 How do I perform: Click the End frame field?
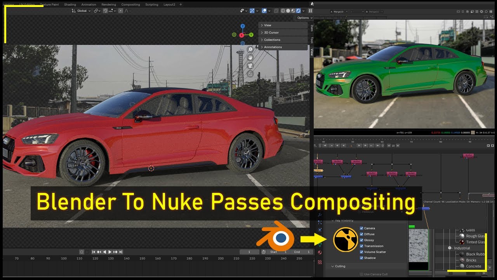pos(302,252)
